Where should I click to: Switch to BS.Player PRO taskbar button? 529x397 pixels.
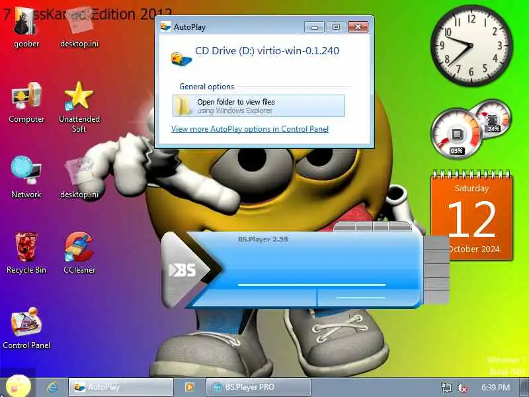tap(258, 387)
